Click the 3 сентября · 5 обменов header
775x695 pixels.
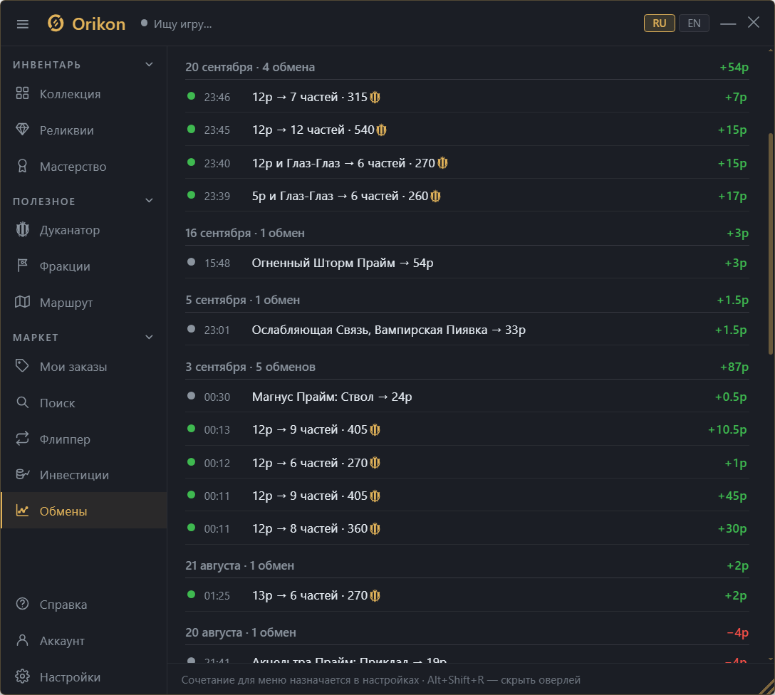[x=467, y=367]
